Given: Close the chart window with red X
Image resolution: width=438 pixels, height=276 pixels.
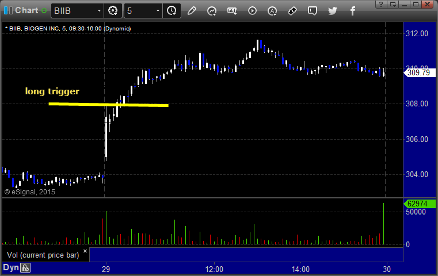Looking at the screenshot, I should point(428,4).
